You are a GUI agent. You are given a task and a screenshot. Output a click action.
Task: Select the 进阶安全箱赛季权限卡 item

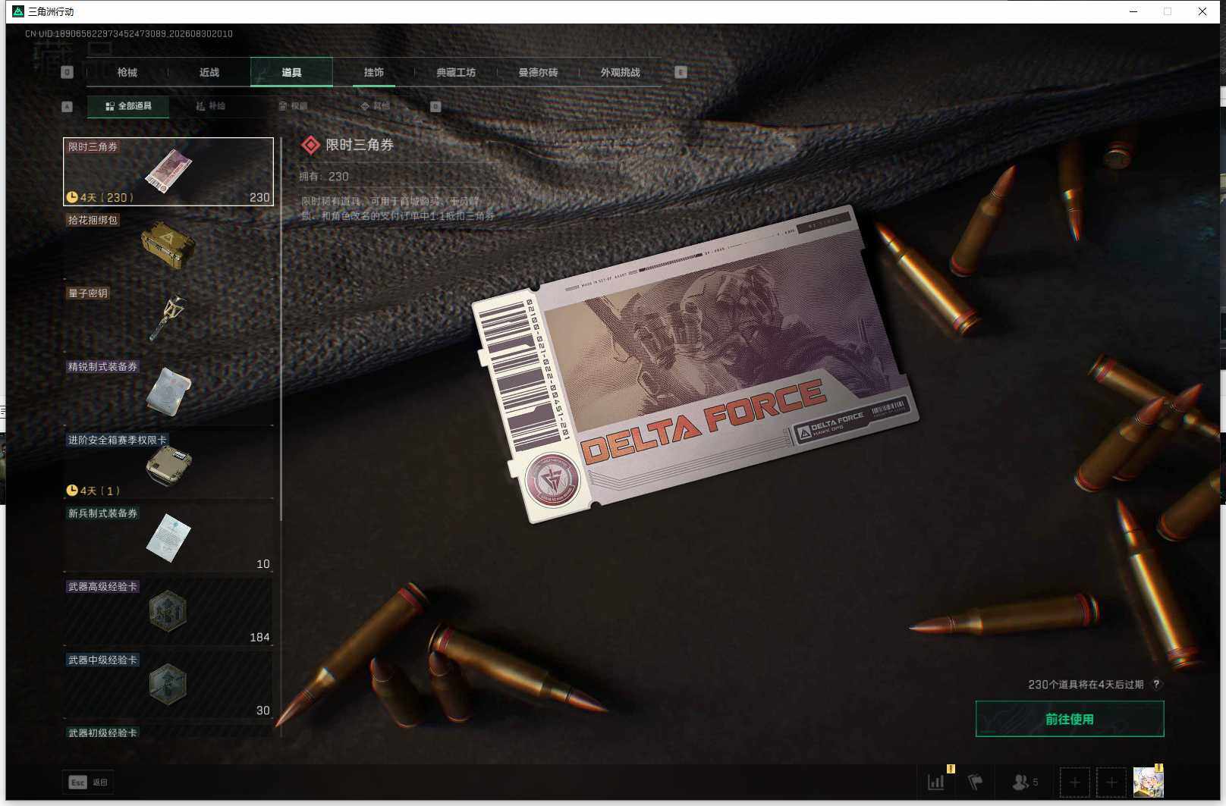point(168,465)
